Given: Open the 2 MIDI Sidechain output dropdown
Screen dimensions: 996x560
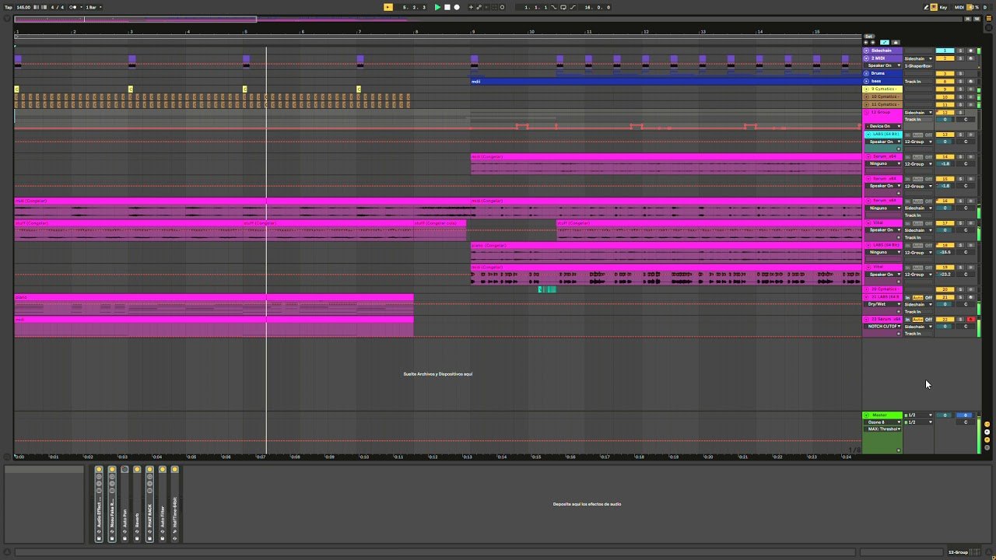Looking at the screenshot, I should tap(918, 58).
